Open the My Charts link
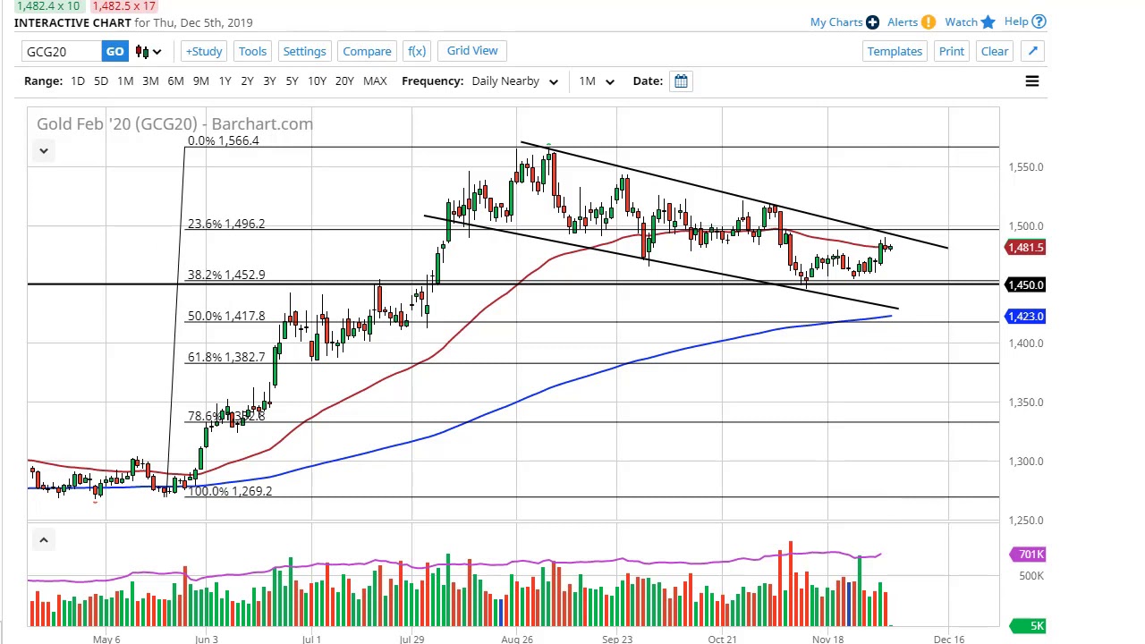 836,21
